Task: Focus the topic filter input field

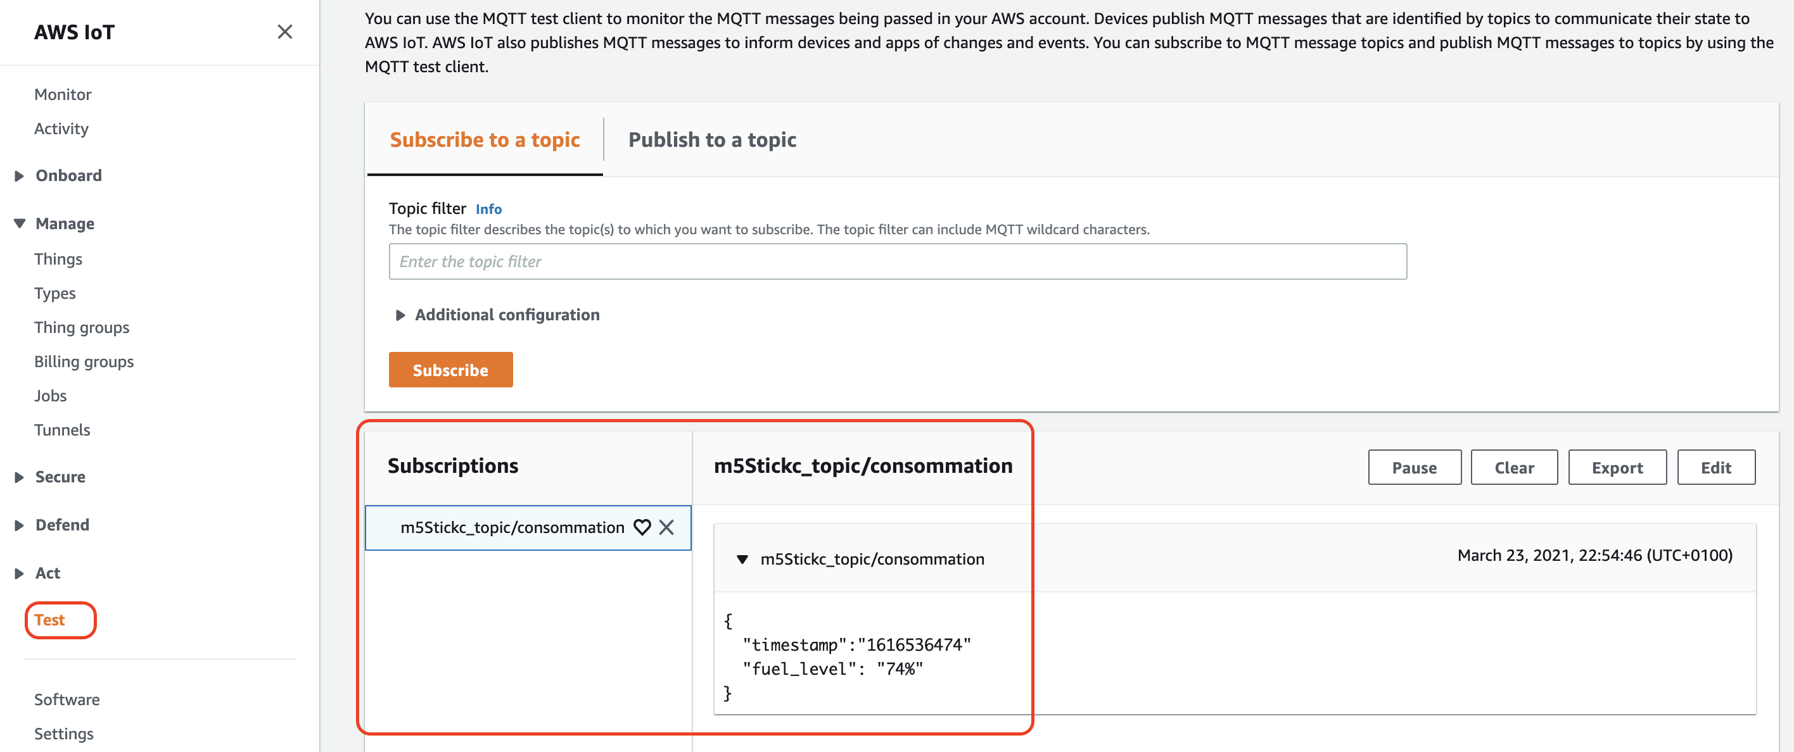Action: tap(897, 261)
